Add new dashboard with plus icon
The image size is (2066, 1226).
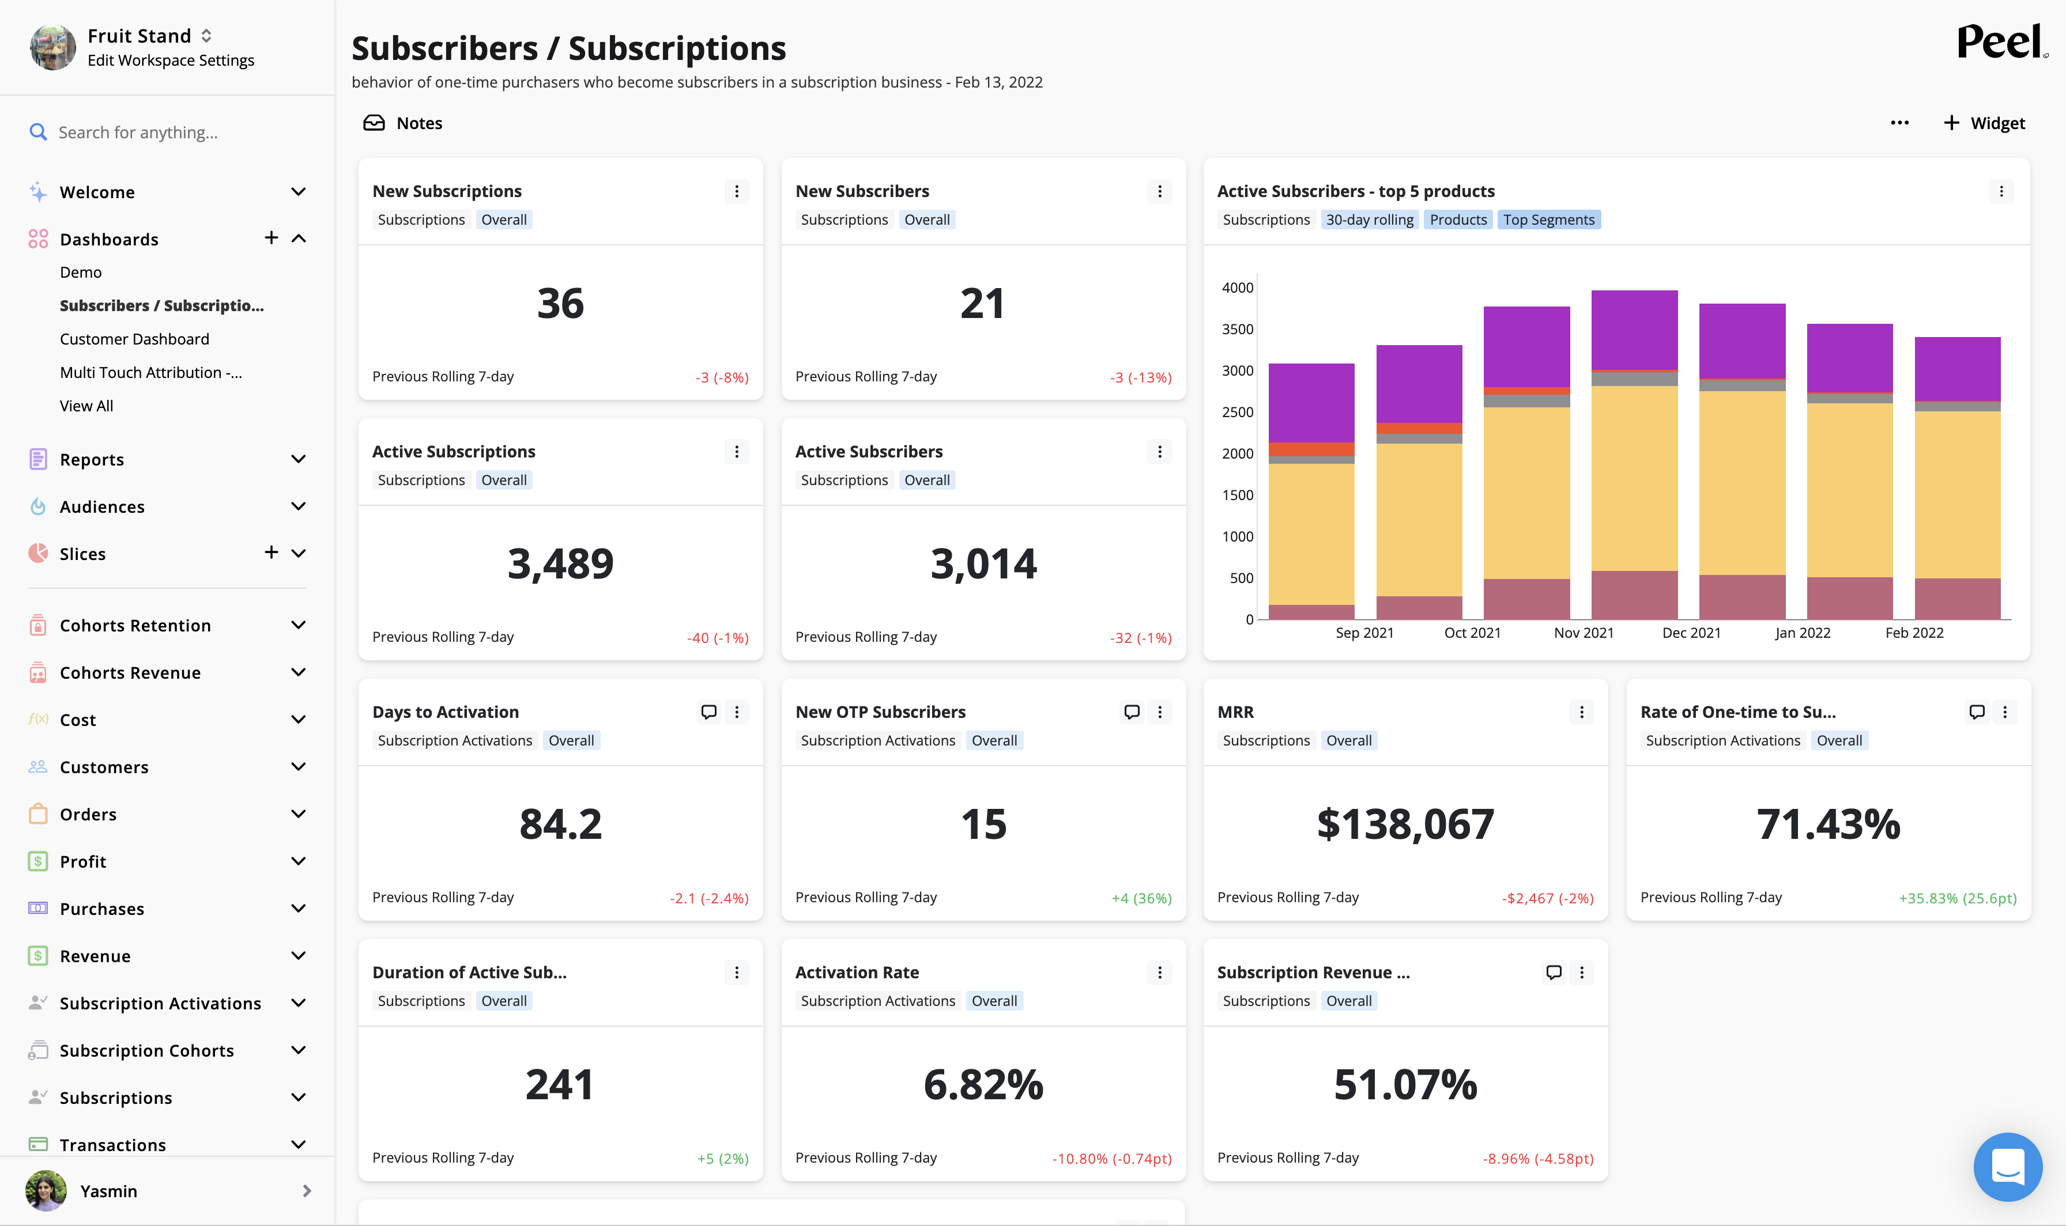(x=271, y=238)
